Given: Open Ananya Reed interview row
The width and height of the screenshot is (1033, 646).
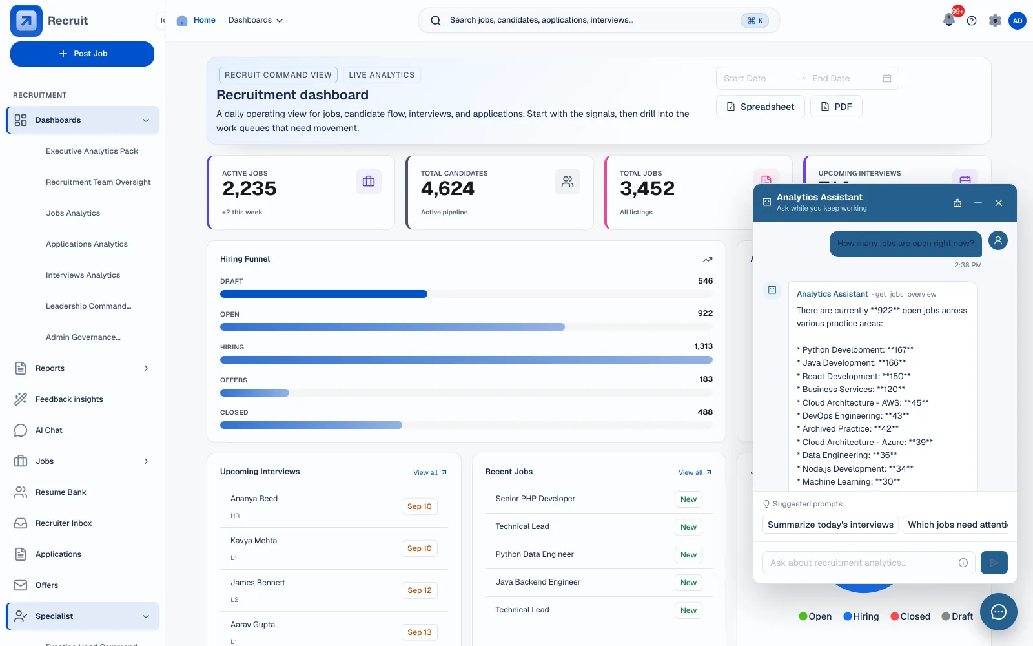Looking at the screenshot, I should pyautogui.click(x=334, y=506).
